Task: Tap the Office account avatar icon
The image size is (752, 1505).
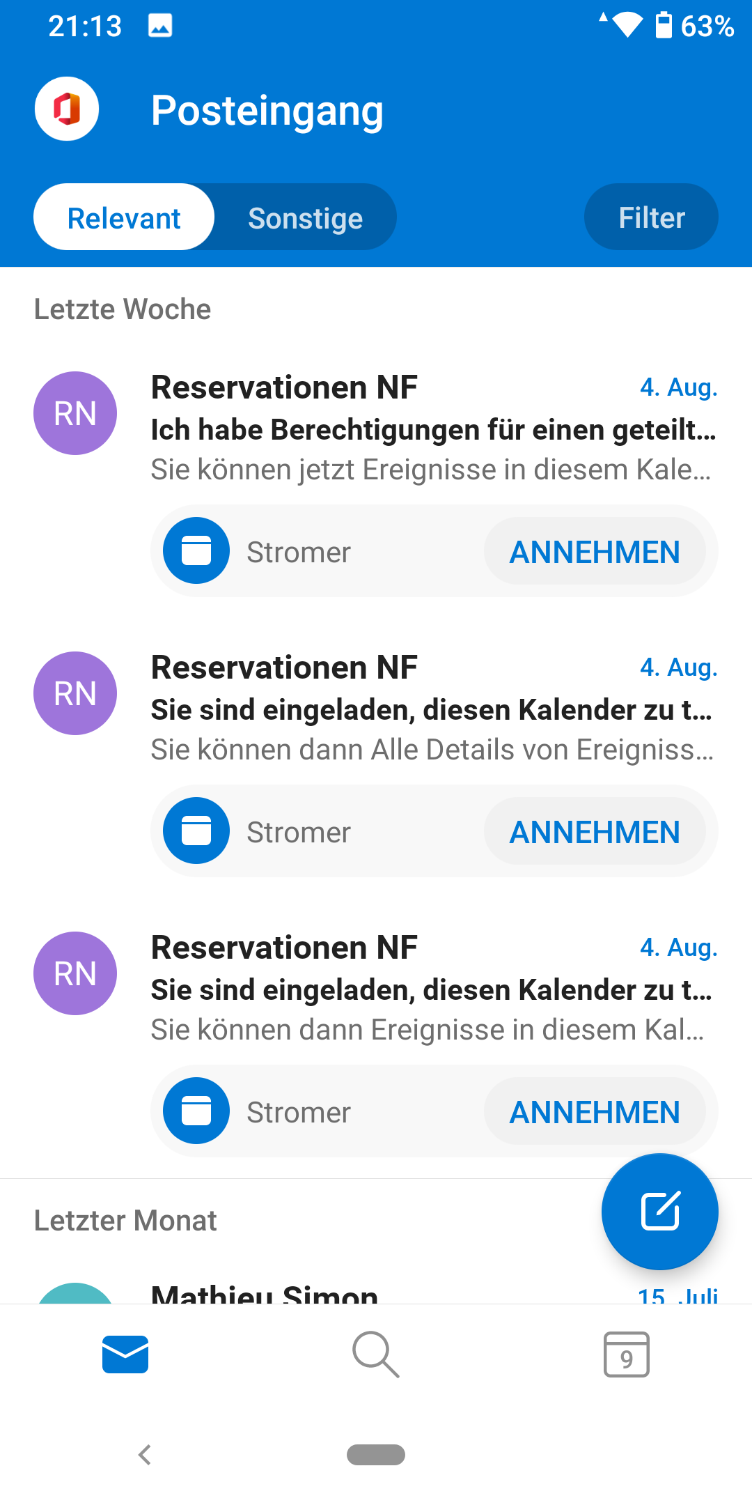Action: click(67, 109)
